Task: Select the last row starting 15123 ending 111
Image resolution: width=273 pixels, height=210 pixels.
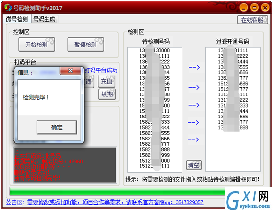Action: tap(155, 166)
